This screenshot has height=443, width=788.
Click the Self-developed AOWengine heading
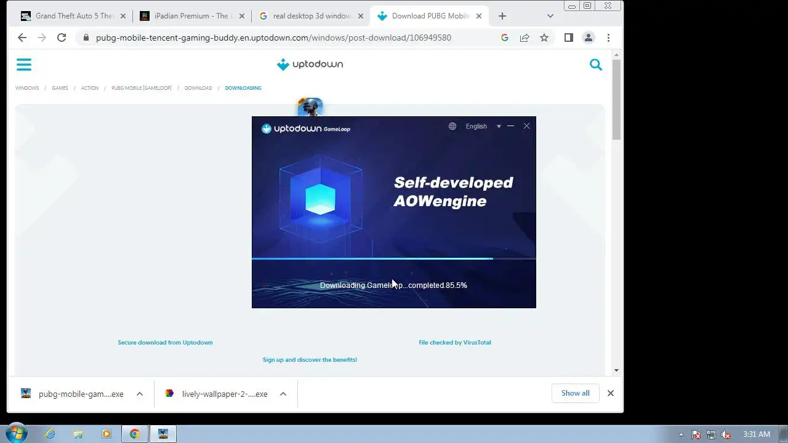pyautogui.click(x=454, y=191)
